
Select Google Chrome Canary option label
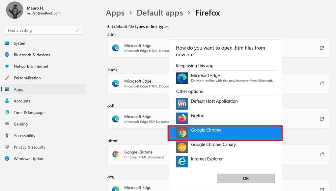coord(213,145)
